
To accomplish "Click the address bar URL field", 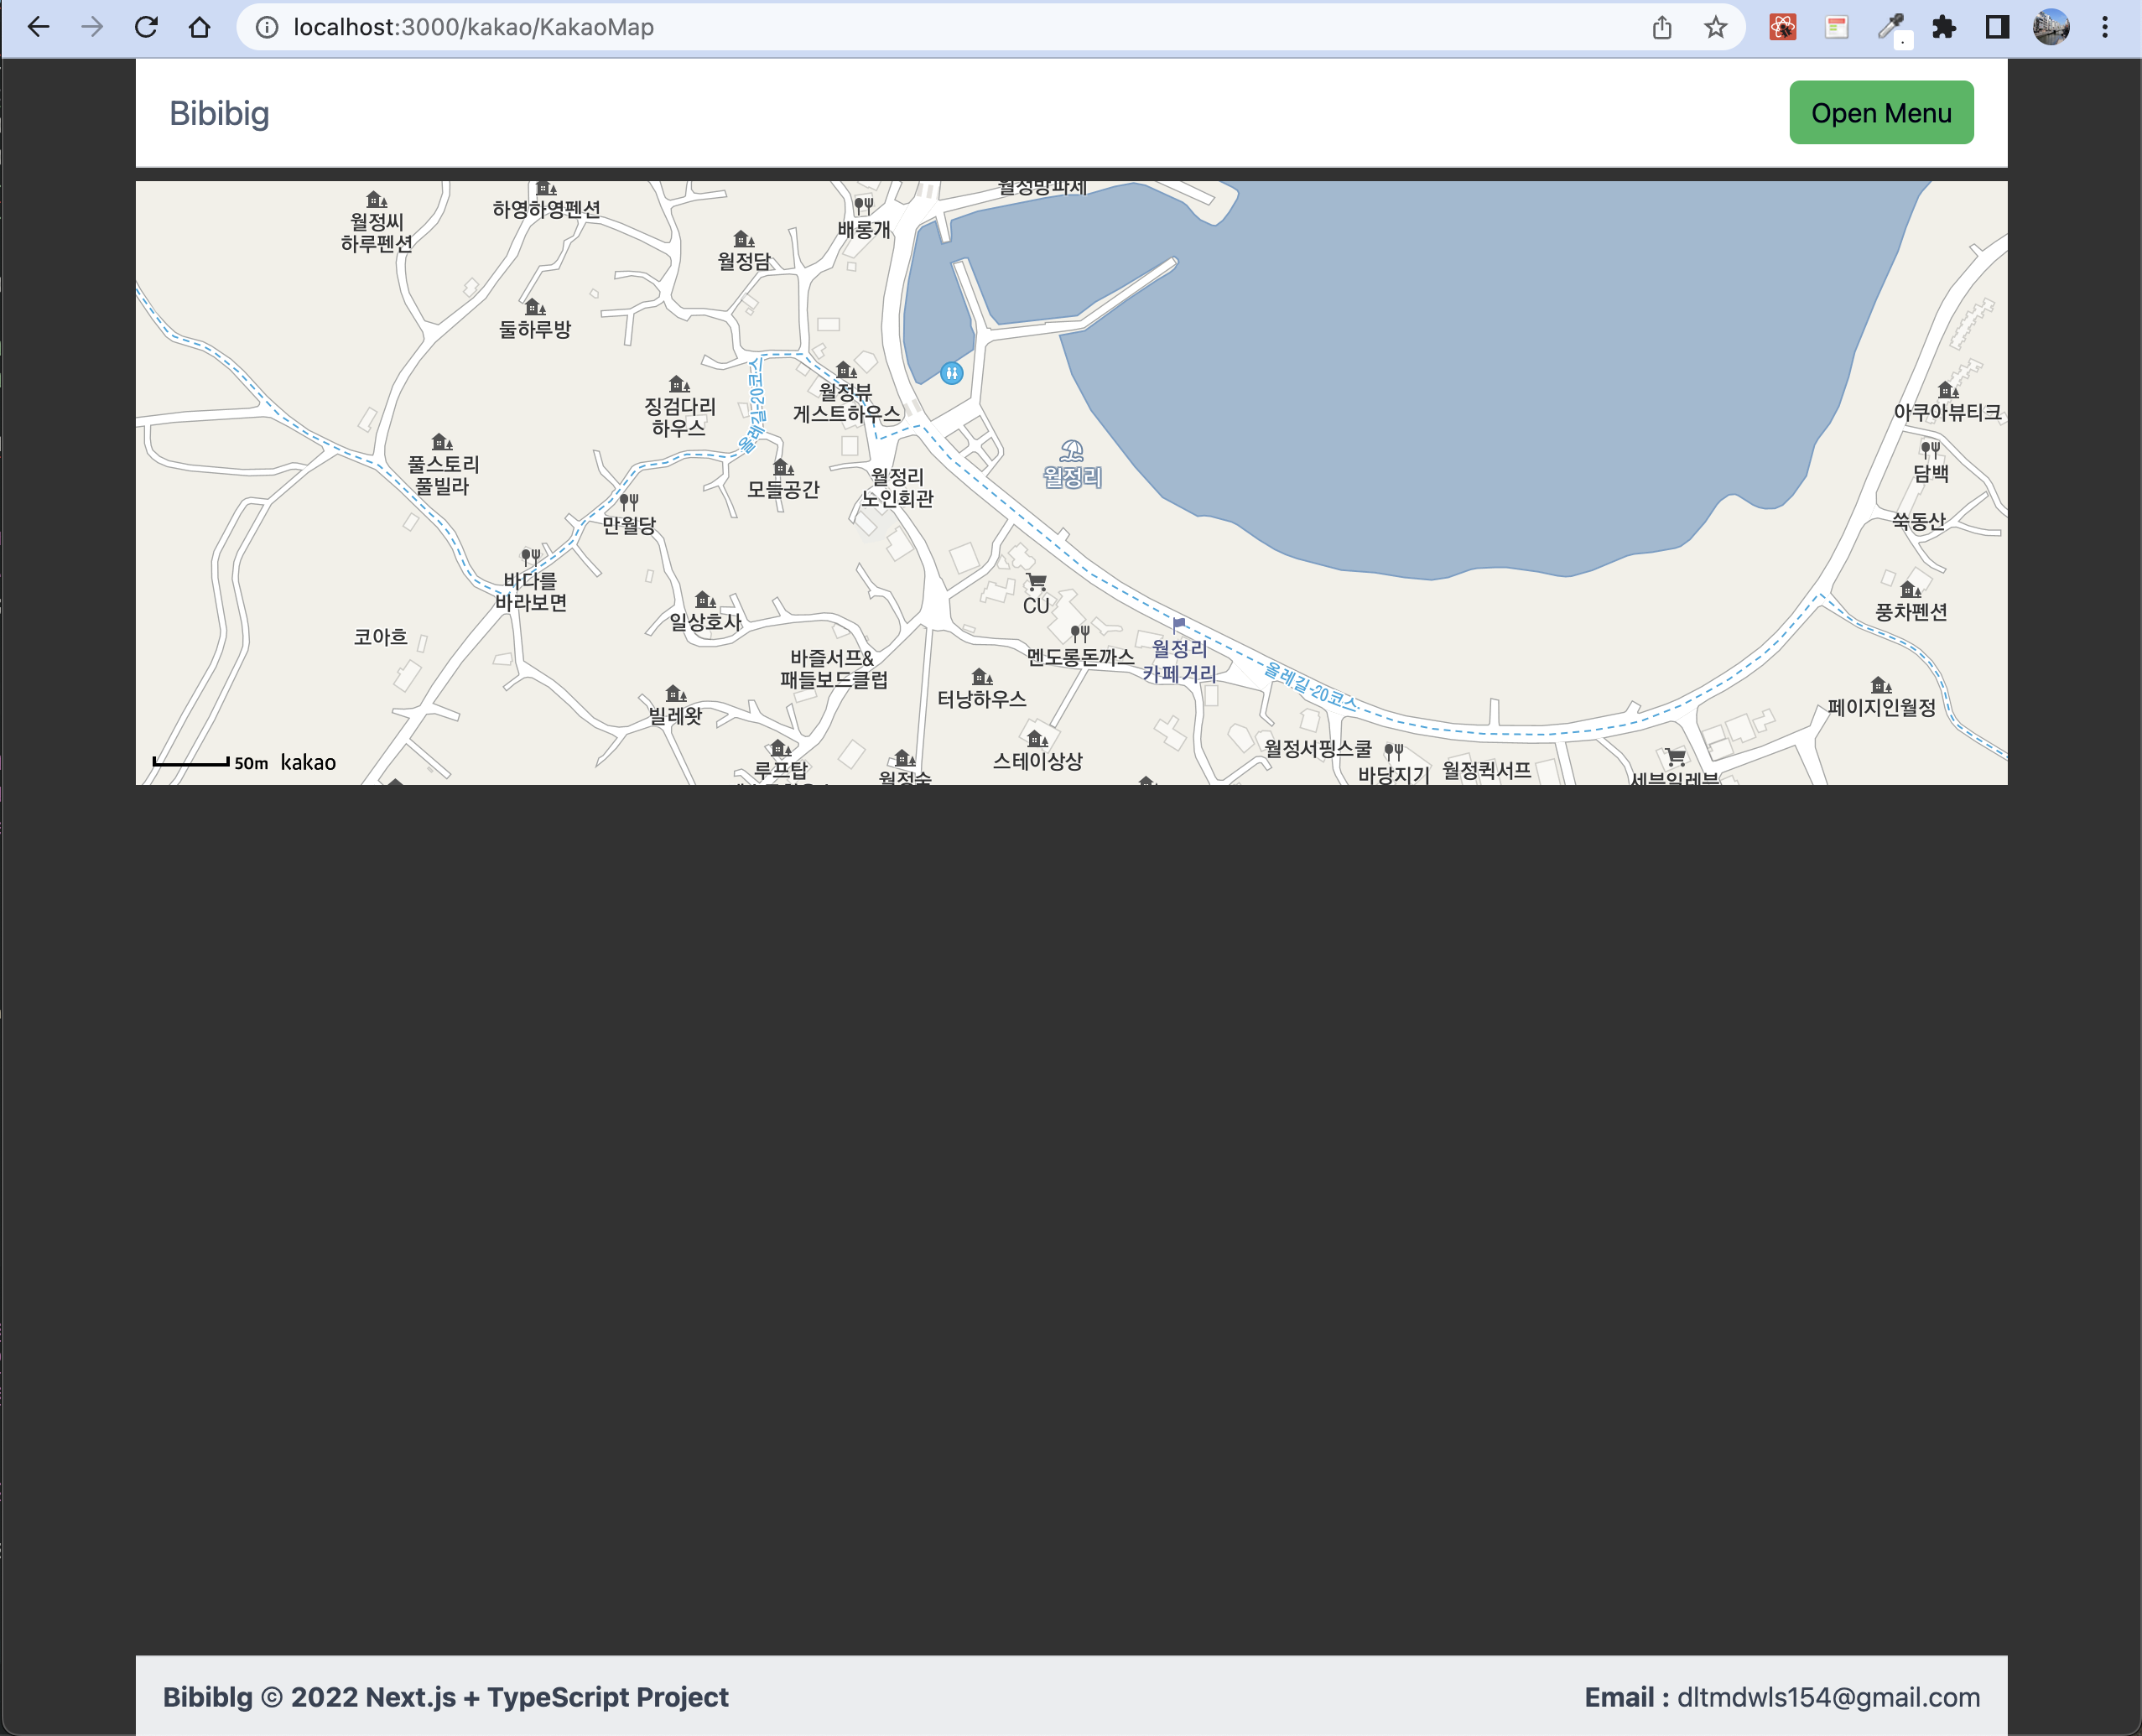I will [472, 27].
